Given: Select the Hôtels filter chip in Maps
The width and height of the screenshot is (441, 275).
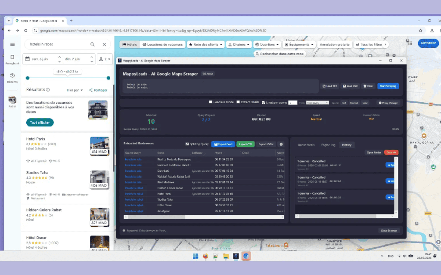Looking at the screenshot, I should click(129, 44).
